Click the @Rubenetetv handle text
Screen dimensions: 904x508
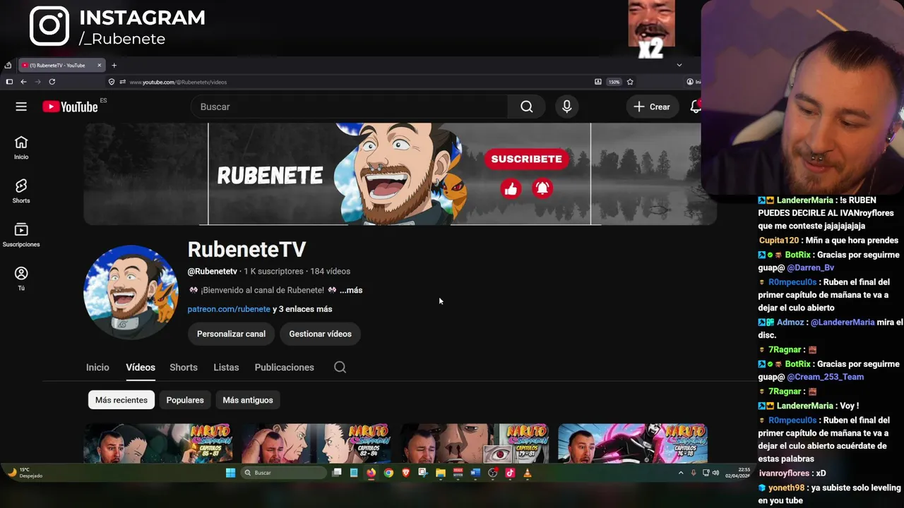click(x=212, y=271)
